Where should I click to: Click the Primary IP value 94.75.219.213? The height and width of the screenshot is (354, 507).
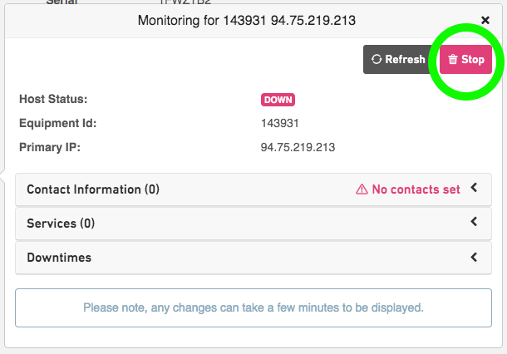298,147
